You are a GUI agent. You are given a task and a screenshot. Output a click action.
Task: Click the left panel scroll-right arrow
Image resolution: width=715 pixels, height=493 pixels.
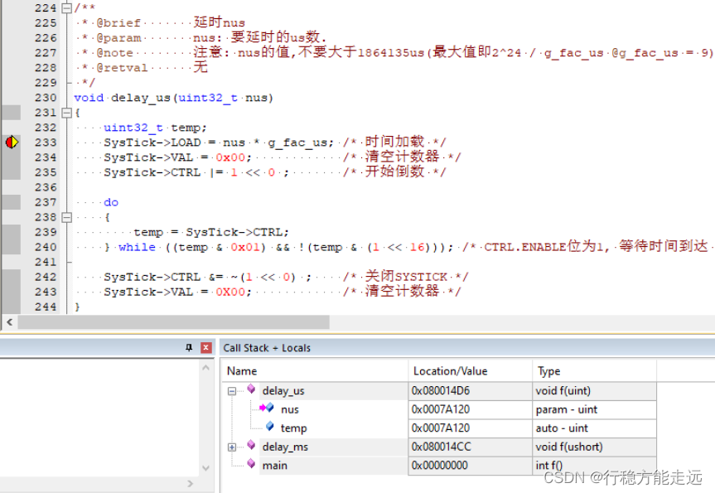191,483
